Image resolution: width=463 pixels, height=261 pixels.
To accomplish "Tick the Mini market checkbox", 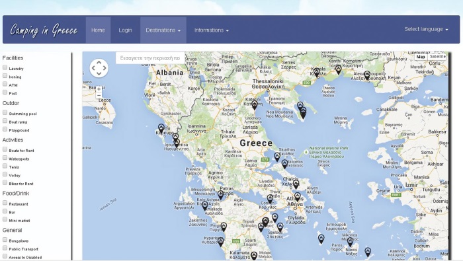I will tap(5, 219).
